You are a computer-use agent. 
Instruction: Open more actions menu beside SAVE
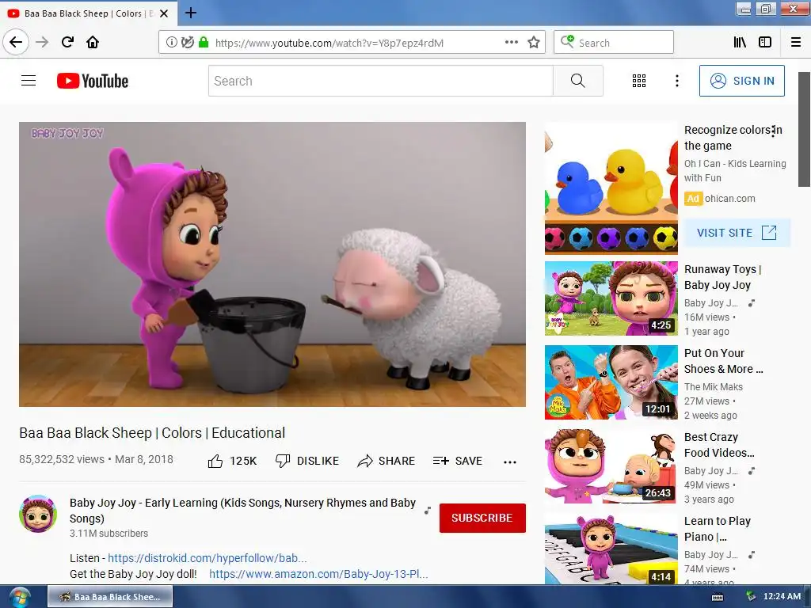tap(510, 462)
